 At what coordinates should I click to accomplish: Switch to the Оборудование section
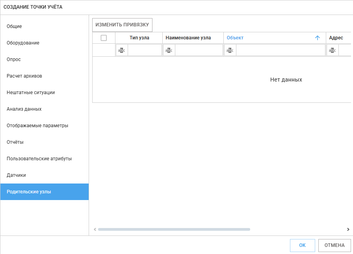click(x=23, y=43)
